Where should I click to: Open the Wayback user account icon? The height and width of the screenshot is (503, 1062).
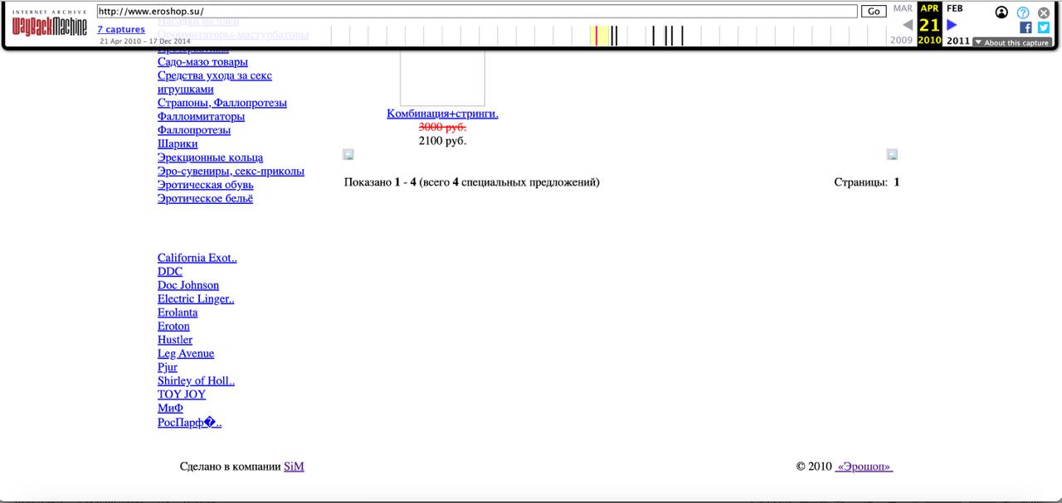[x=1001, y=12]
